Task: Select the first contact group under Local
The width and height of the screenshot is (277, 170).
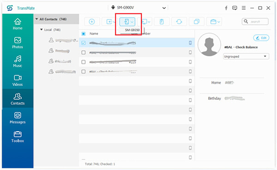Action: coord(63,40)
